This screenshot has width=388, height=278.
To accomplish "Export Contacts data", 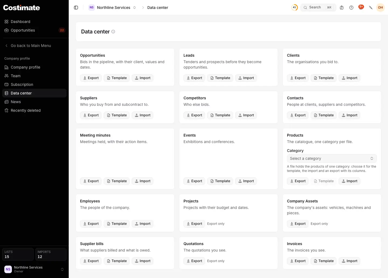I will tap(298, 115).
